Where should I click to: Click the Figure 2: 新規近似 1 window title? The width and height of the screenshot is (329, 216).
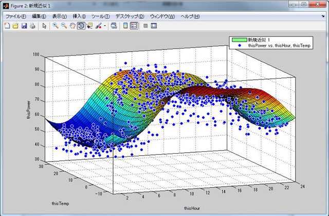pyautogui.click(x=30, y=6)
